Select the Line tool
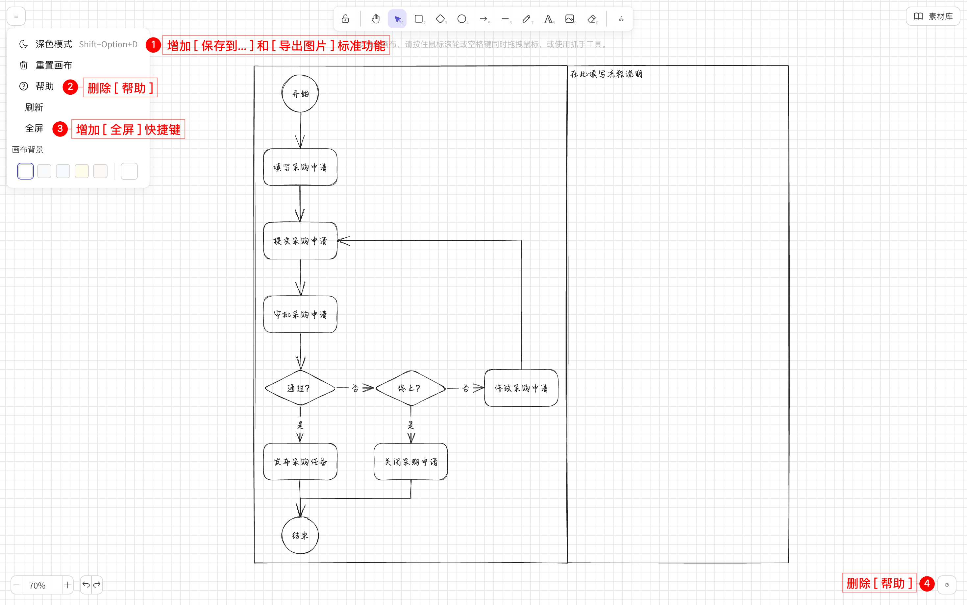Viewport: 967px width, 605px height. [x=505, y=19]
